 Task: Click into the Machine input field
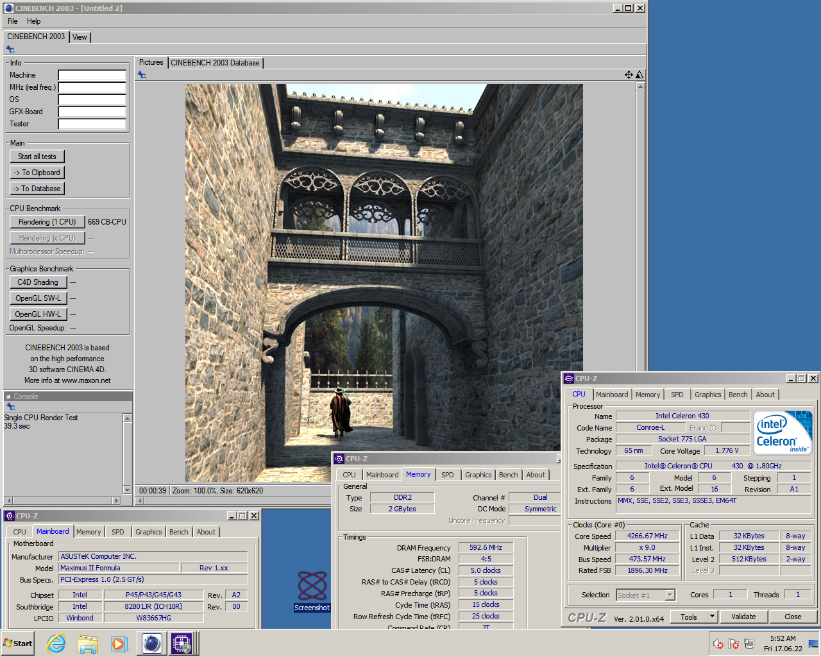(92, 75)
